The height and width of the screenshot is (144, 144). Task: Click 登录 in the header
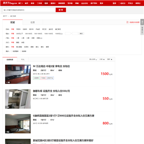(x=114, y=3)
